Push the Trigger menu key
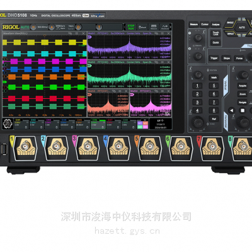 coord(214,58)
